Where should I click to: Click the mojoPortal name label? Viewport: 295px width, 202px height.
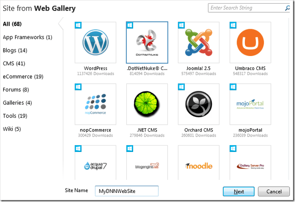click(x=250, y=130)
